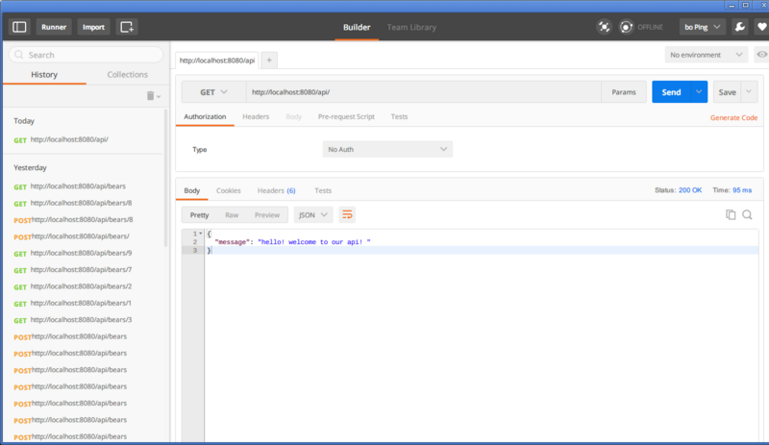Click the 200 OK status text

[689, 190]
